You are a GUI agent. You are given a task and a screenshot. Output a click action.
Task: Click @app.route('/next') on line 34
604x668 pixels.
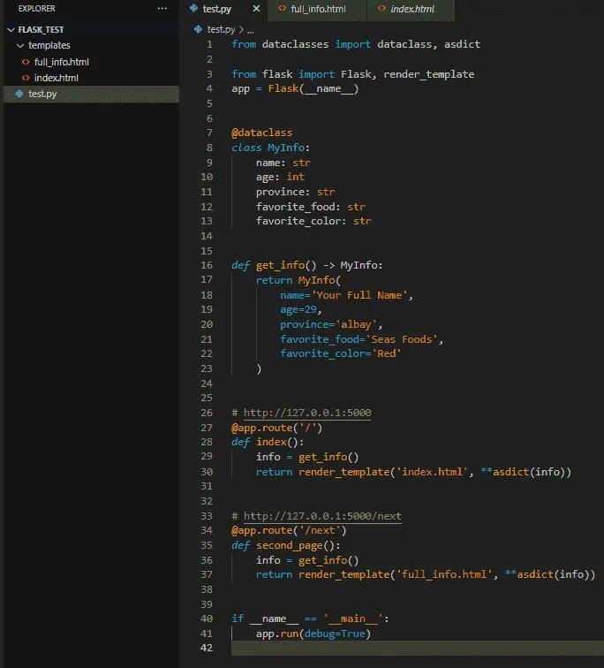[x=289, y=530]
